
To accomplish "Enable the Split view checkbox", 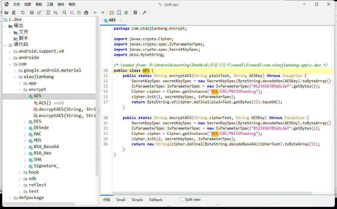I will pos(182,199).
